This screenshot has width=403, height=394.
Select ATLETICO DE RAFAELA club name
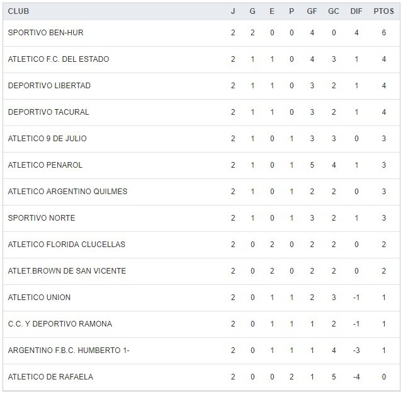(50, 377)
